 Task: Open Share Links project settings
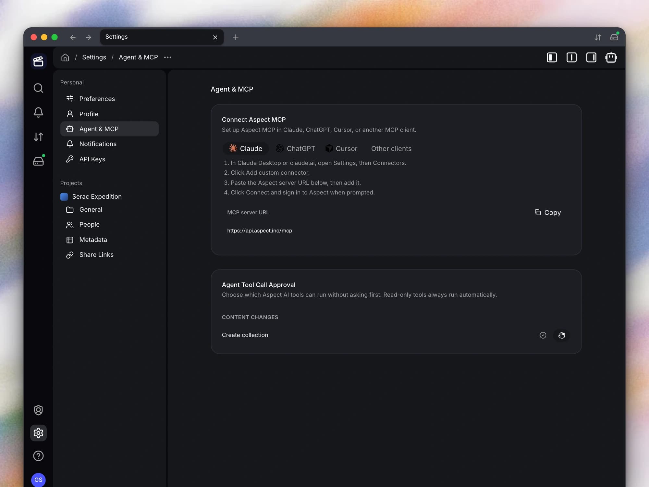109,255
